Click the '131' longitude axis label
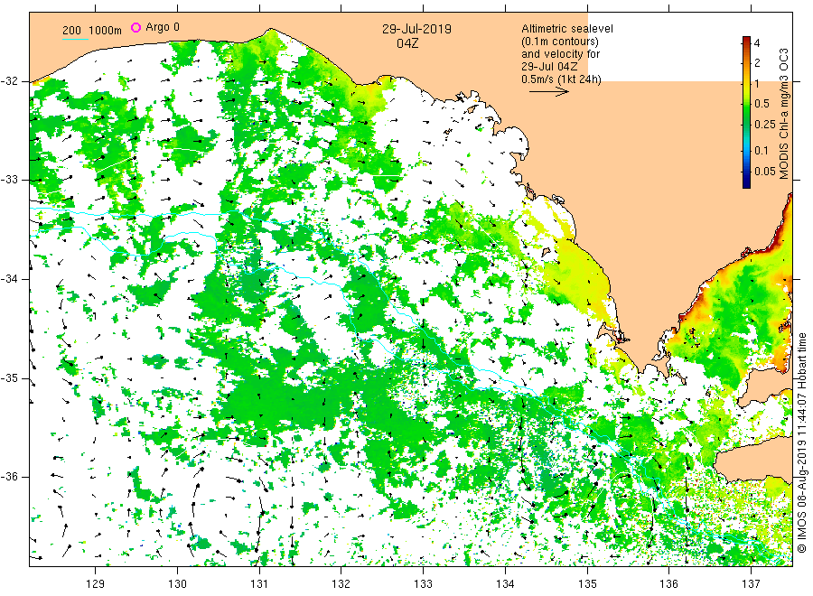813x596 pixels. click(259, 584)
